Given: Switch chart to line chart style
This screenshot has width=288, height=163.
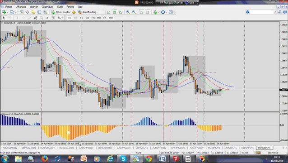Looking at the screenshot, I should tap(121, 12).
